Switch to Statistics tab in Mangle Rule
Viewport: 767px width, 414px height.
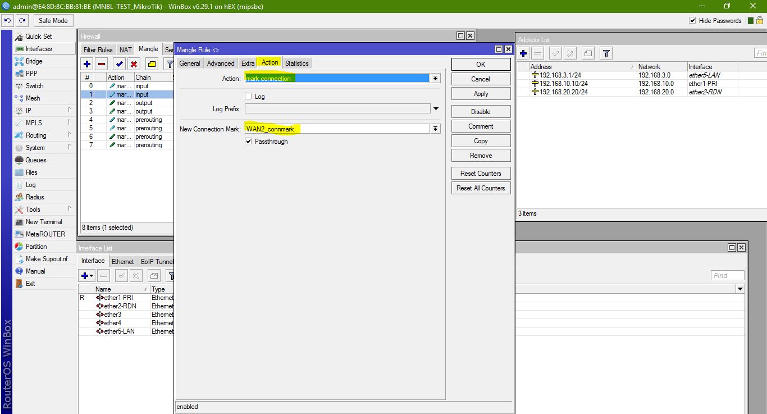coord(296,63)
